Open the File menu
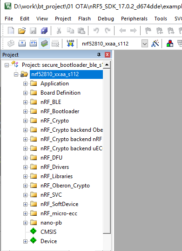The width and height of the screenshot is (182, 251). tap(9, 19)
